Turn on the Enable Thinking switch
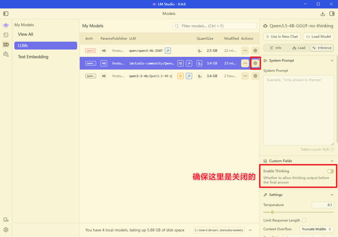 pyautogui.click(x=330, y=171)
